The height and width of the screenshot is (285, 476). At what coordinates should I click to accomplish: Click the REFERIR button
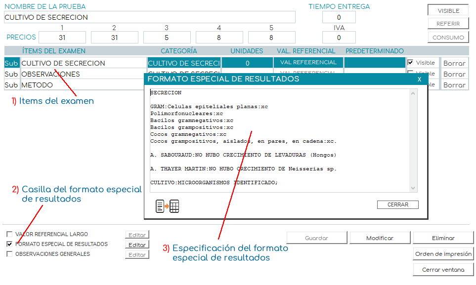click(x=448, y=24)
